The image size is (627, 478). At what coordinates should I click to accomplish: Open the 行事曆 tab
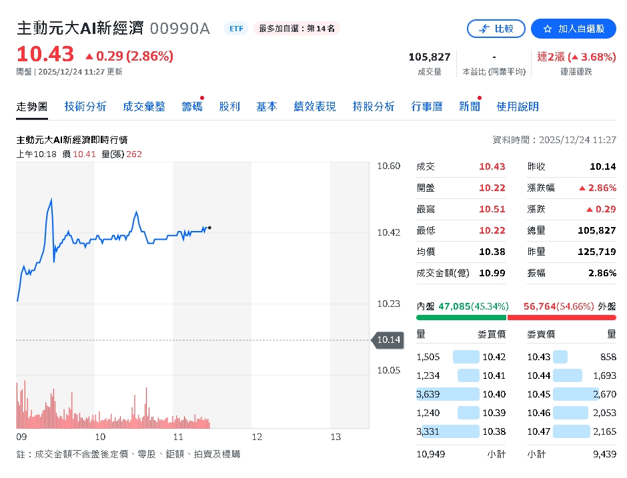[x=427, y=106]
